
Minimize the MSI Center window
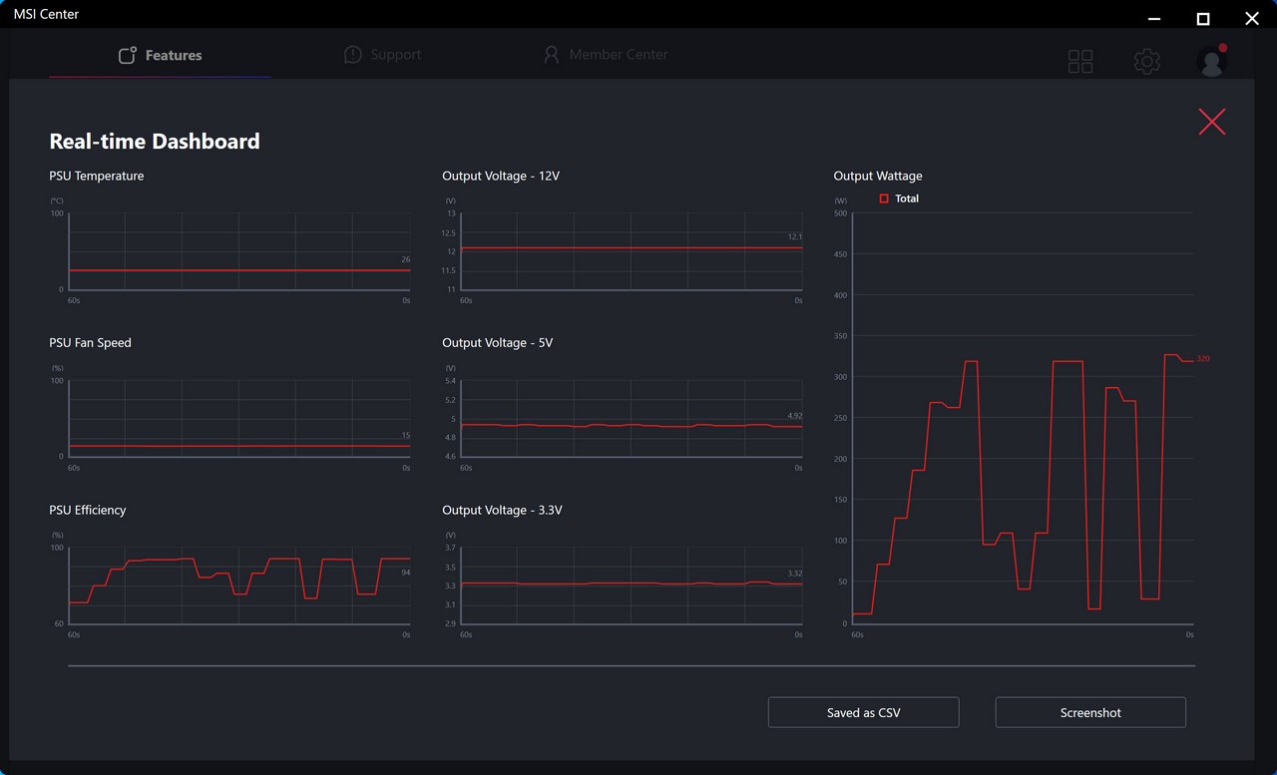pyautogui.click(x=1154, y=18)
